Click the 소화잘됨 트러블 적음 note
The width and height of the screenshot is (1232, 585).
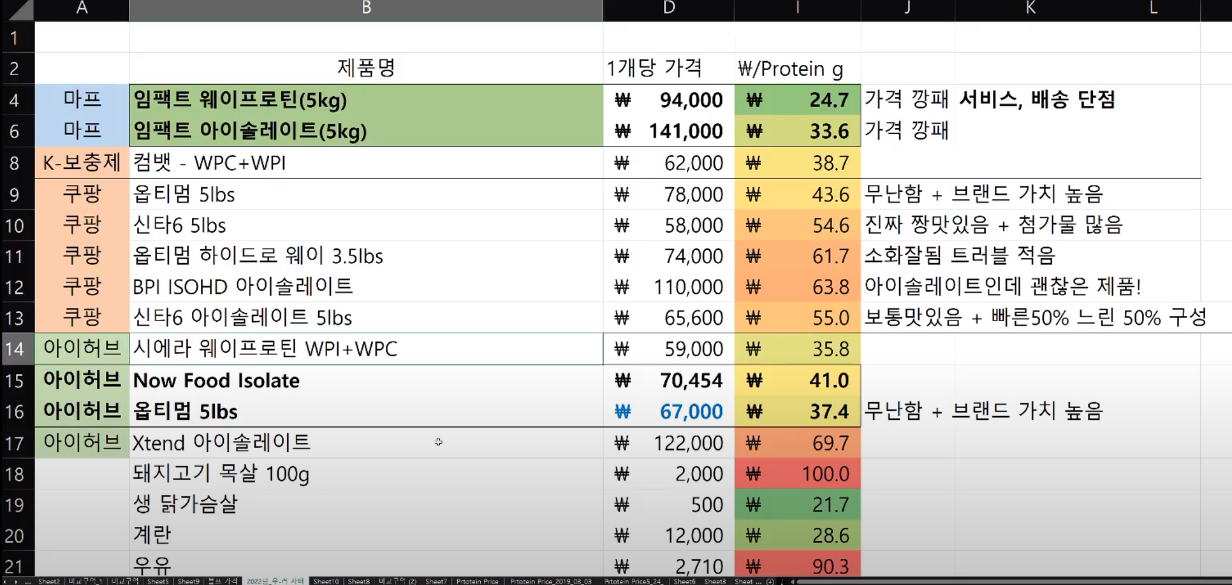click(960, 256)
